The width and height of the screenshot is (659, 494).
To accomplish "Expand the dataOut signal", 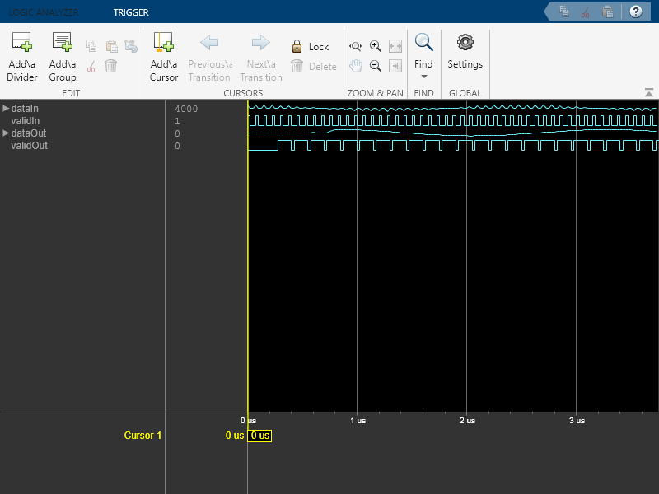I will 6,133.
